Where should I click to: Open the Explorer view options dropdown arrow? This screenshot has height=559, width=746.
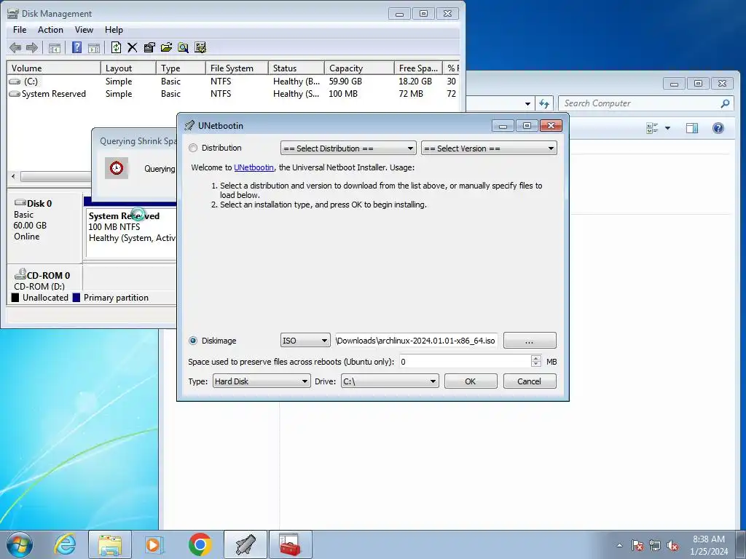pyautogui.click(x=667, y=128)
